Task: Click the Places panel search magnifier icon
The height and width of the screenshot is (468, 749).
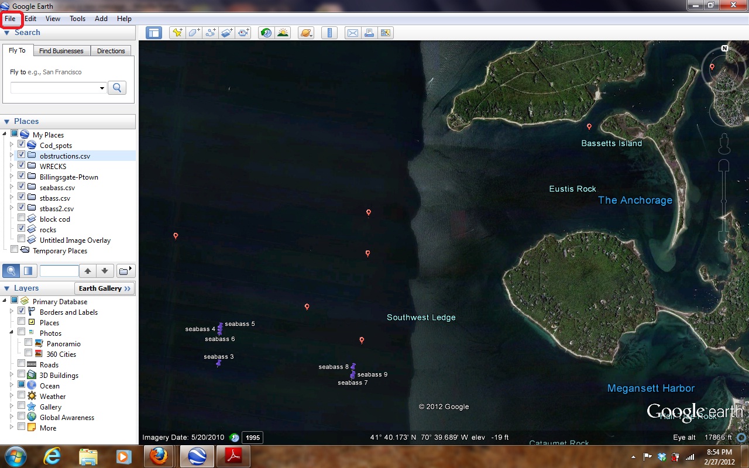Action: tap(11, 271)
